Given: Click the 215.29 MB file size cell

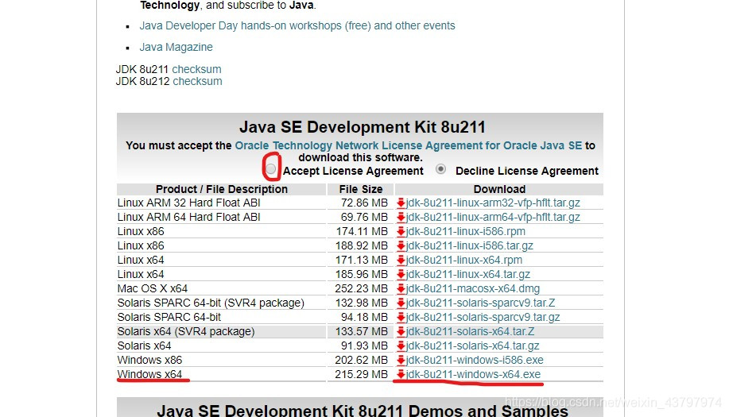Looking at the screenshot, I should [361, 374].
